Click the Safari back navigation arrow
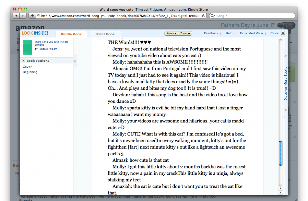The height and width of the screenshot is (201, 308). (16, 16)
